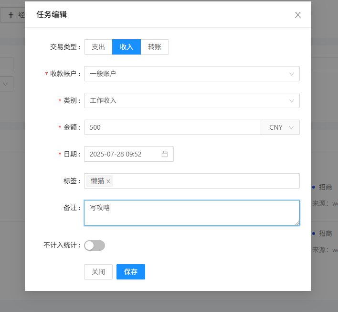Select 支出 transaction type
Screen dimensions: 338x312
click(98, 47)
